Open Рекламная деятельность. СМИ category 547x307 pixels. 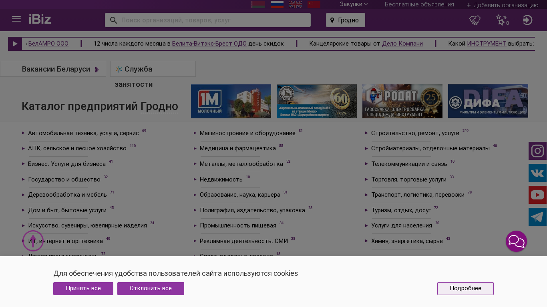click(244, 241)
